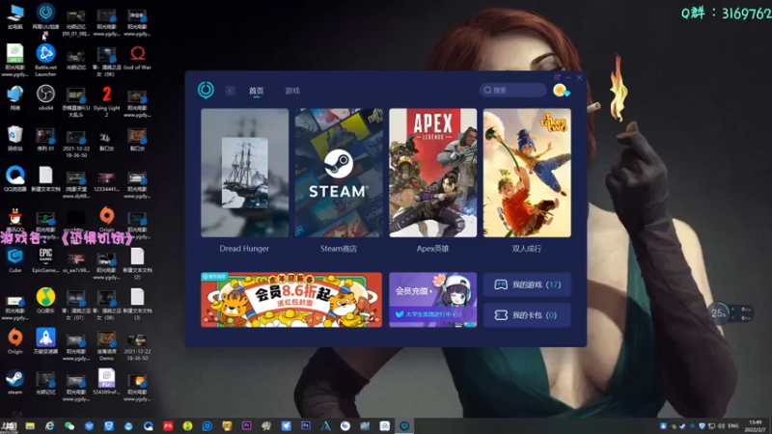Open Internet Explorer in the taskbar
Screen dimensions: 772x434
pos(50,426)
